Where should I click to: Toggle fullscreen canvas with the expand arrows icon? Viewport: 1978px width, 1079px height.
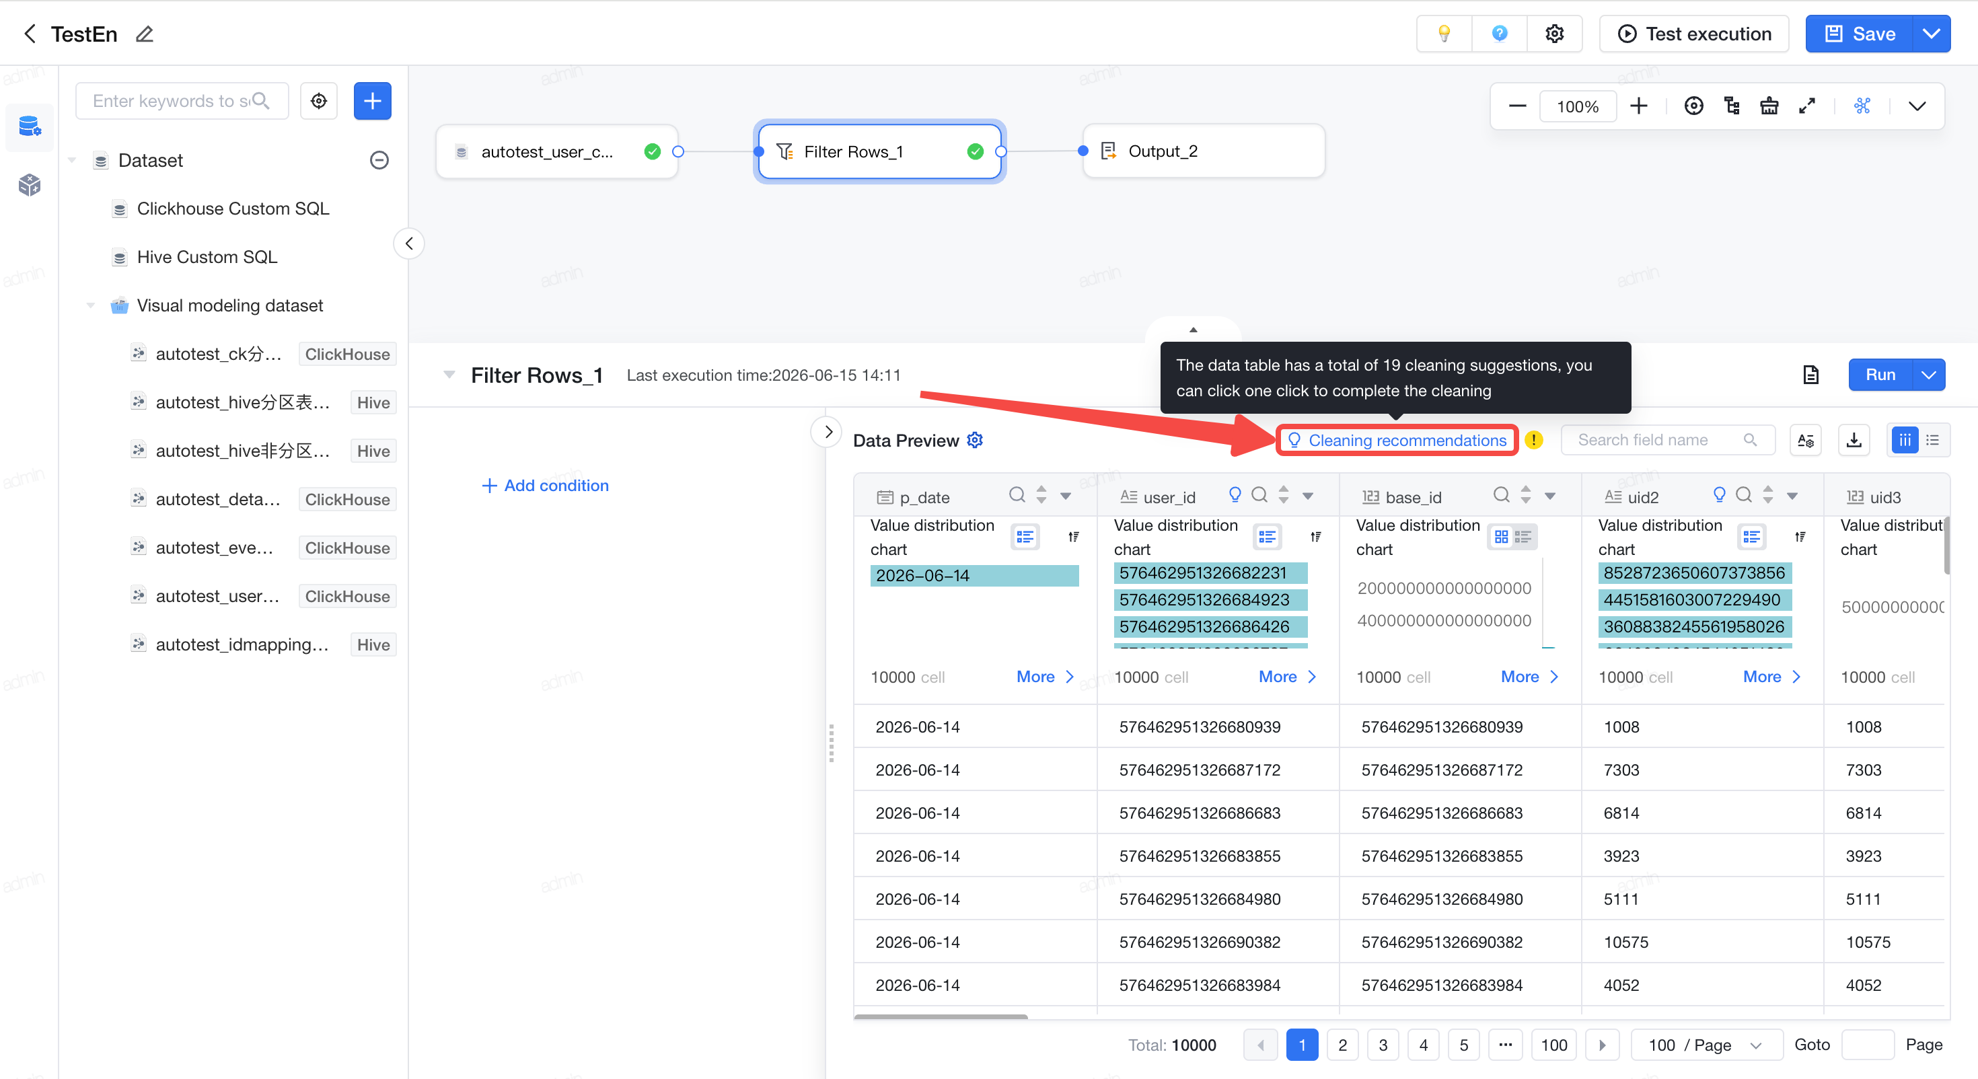[1806, 106]
